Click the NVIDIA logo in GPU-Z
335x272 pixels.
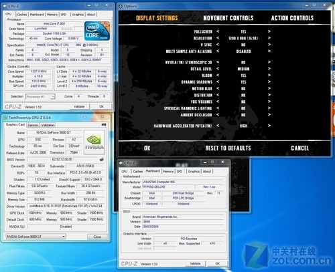(94, 142)
